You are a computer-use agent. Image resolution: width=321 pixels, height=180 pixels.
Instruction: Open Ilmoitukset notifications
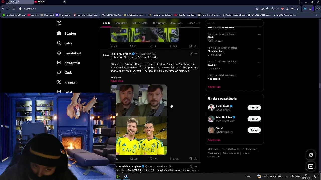(69, 53)
